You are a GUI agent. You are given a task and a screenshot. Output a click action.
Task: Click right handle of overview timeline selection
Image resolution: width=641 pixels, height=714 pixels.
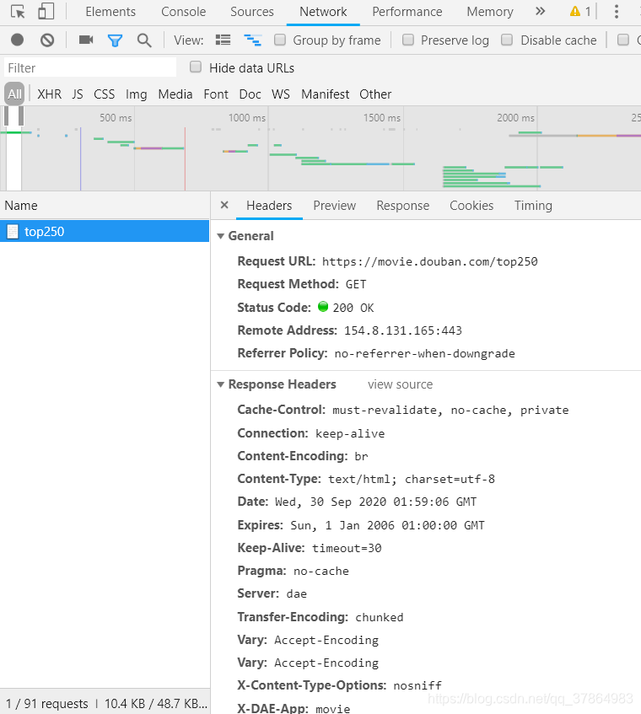(x=21, y=116)
